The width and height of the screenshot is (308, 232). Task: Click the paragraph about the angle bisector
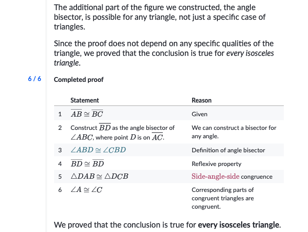click(x=160, y=17)
